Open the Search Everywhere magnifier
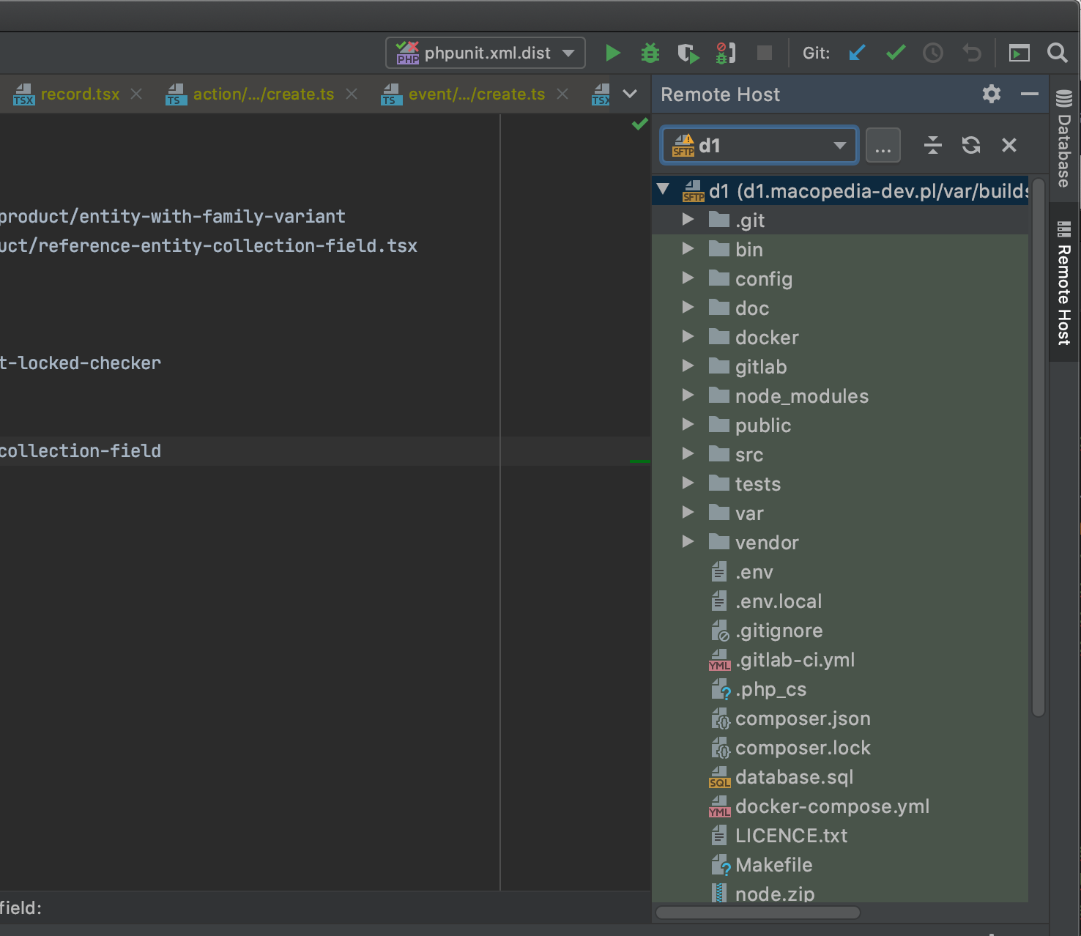 click(1057, 53)
